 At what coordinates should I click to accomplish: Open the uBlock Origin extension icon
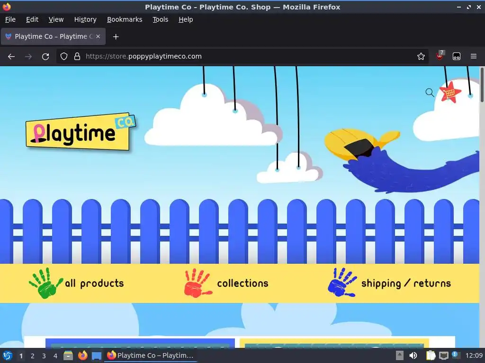(x=440, y=56)
